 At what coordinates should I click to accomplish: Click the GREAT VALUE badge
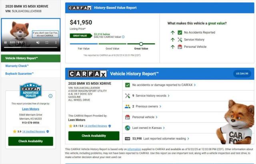click(x=81, y=36)
